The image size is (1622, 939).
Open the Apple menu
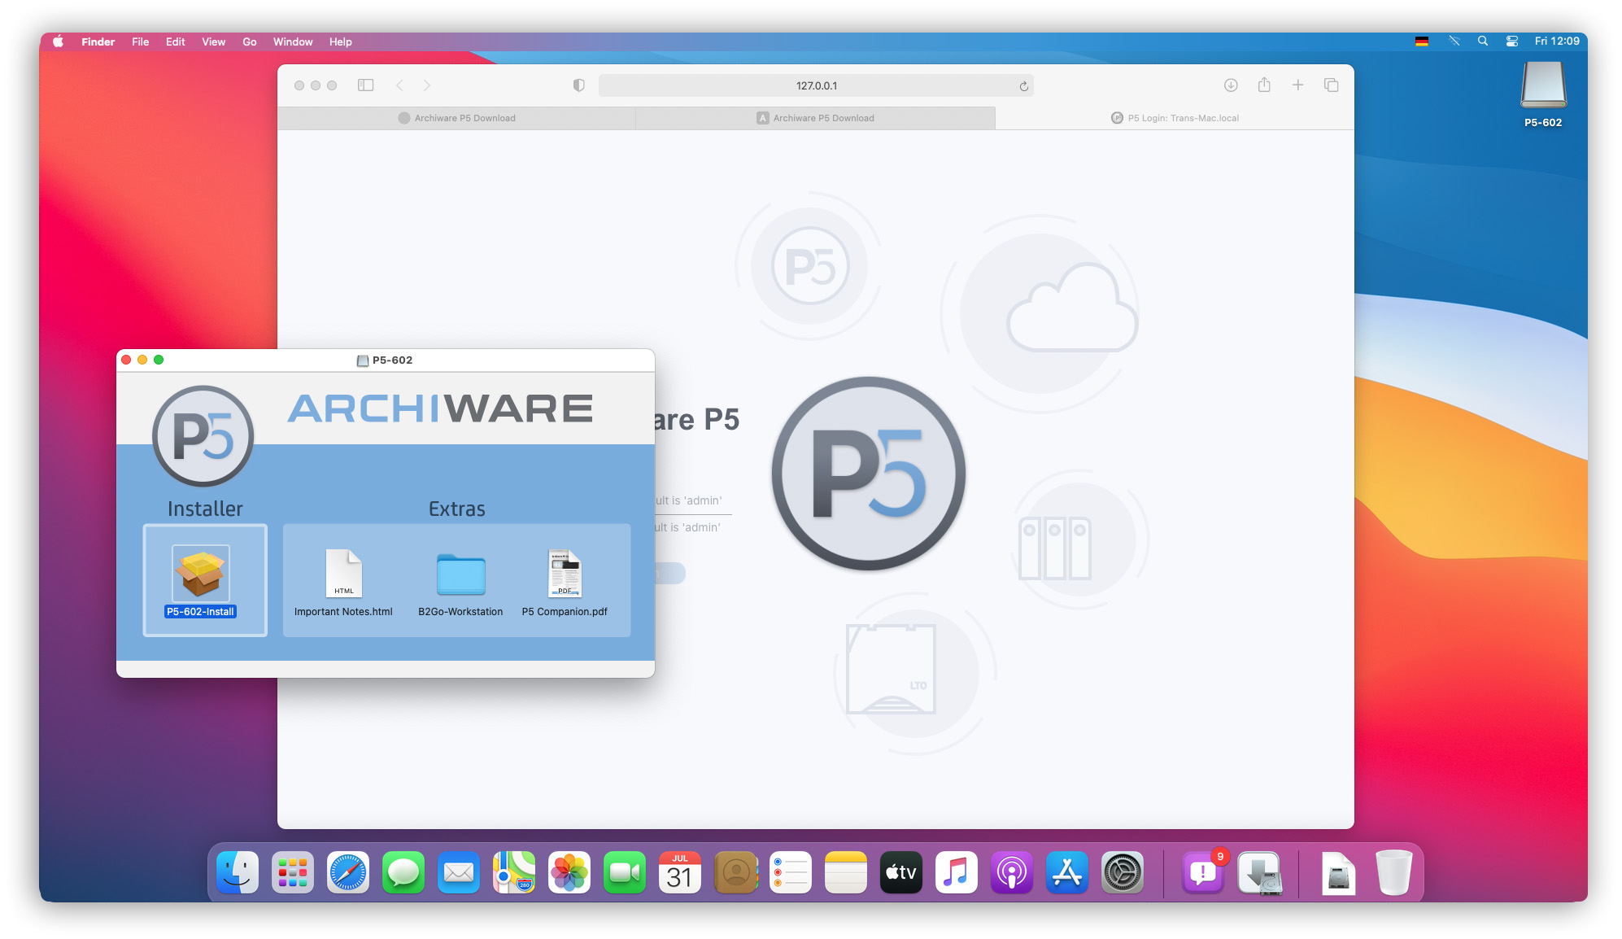click(59, 41)
